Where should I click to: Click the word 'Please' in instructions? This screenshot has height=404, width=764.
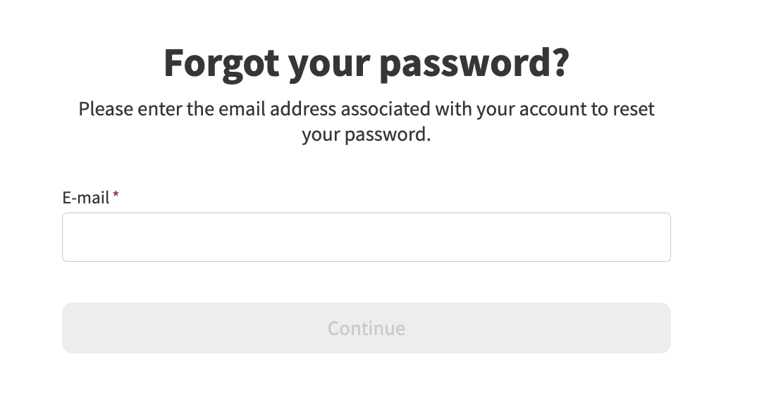tap(106, 109)
